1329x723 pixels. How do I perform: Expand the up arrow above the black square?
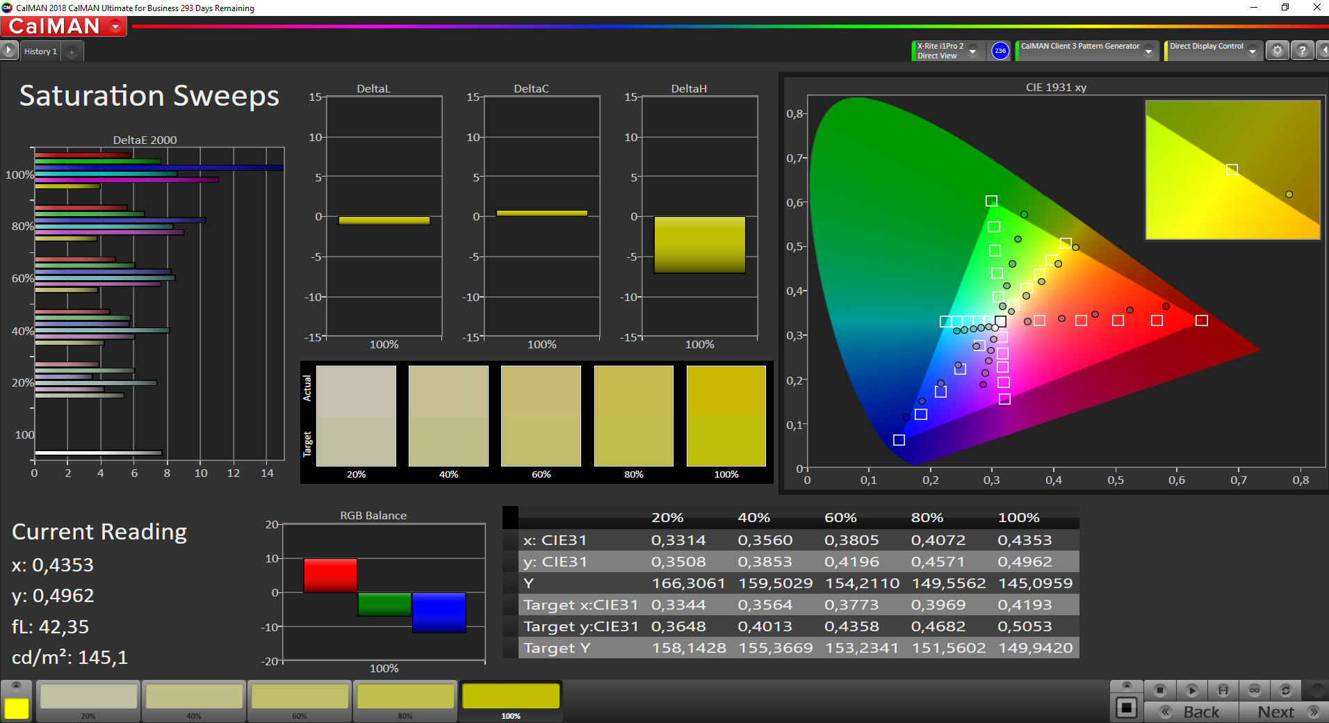click(1127, 686)
